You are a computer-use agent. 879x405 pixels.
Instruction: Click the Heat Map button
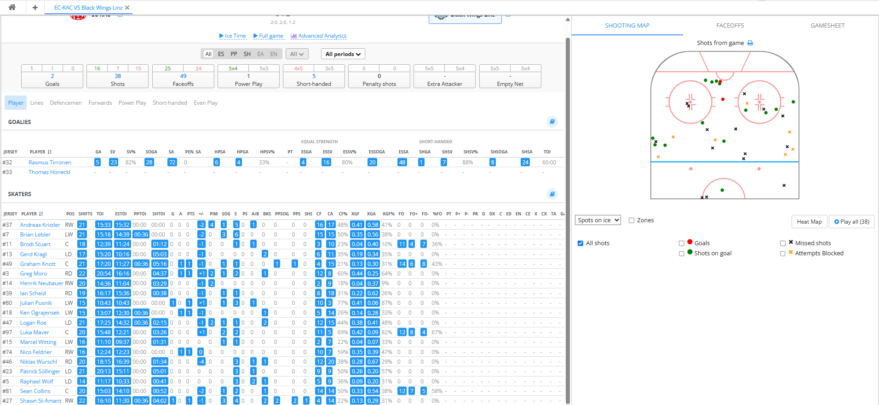coord(809,222)
